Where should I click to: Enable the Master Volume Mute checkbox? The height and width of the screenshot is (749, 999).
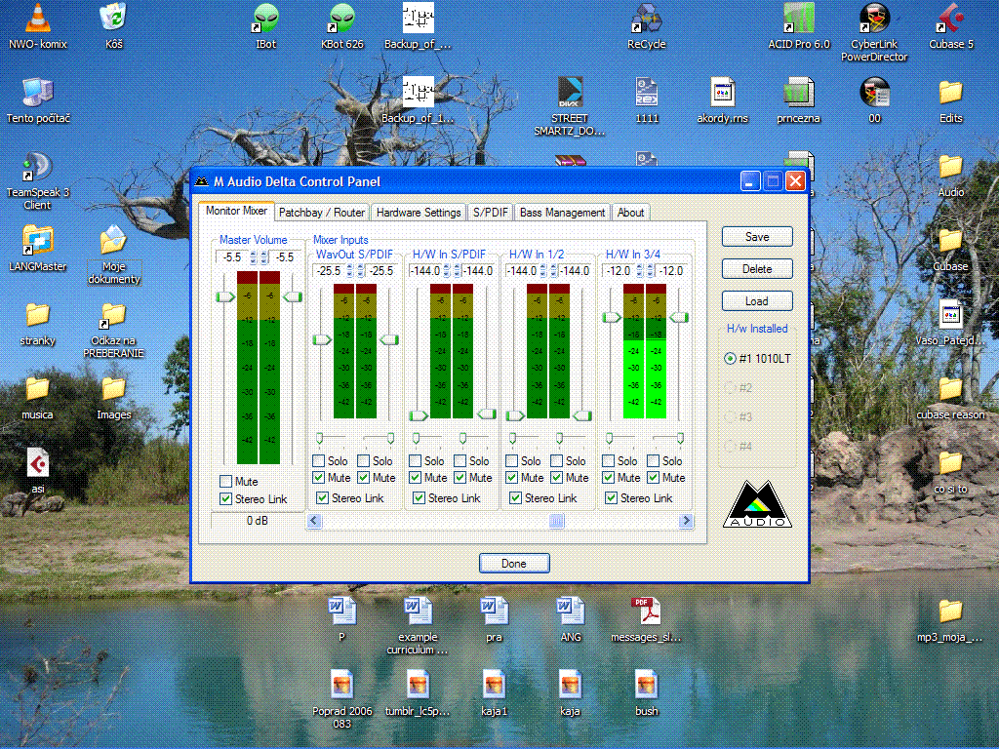coord(225,482)
